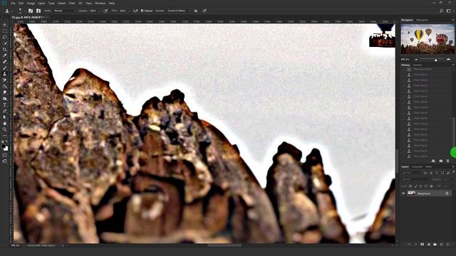The height and width of the screenshot is (256, 456).
Task: Select the Type tool
Action: tap(5, 105)
